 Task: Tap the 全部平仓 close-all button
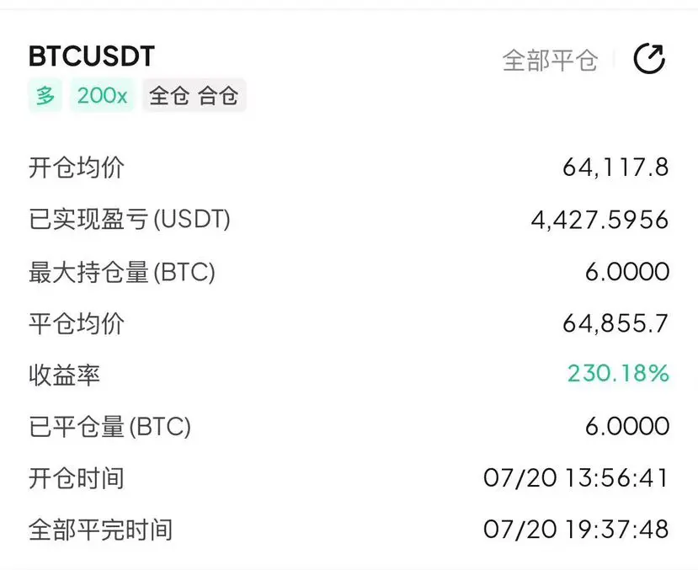click(550, 60)
